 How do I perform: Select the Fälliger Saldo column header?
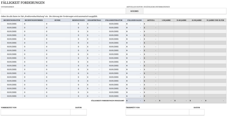[x=134, y=20]
